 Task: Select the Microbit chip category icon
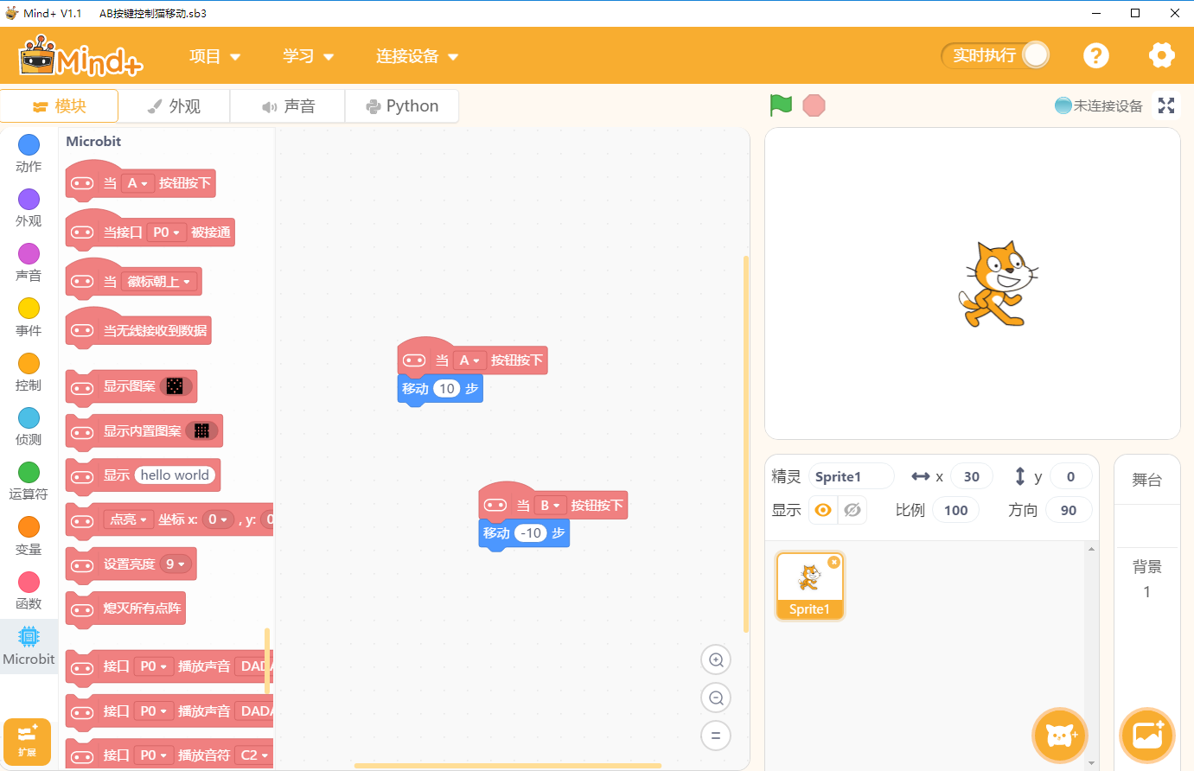(29, 637)
